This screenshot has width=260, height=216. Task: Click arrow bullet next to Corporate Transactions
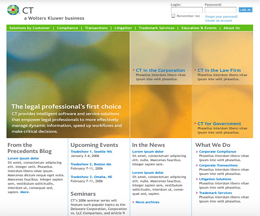197,165
